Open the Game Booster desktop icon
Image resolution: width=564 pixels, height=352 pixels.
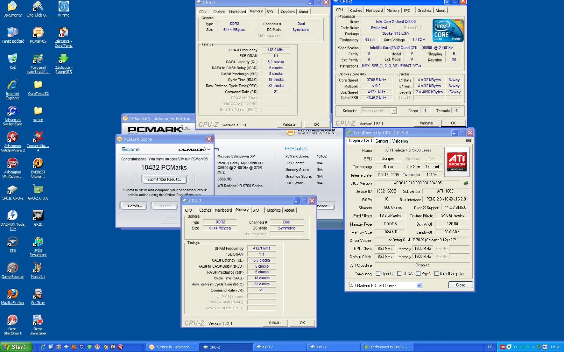(x=13, y=270)
